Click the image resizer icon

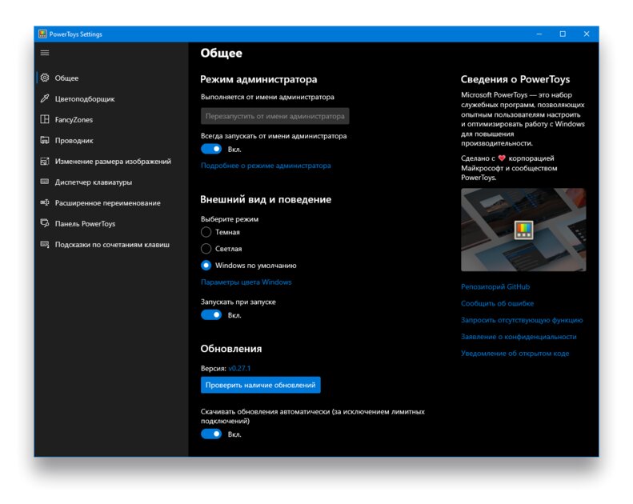[45, 161]
